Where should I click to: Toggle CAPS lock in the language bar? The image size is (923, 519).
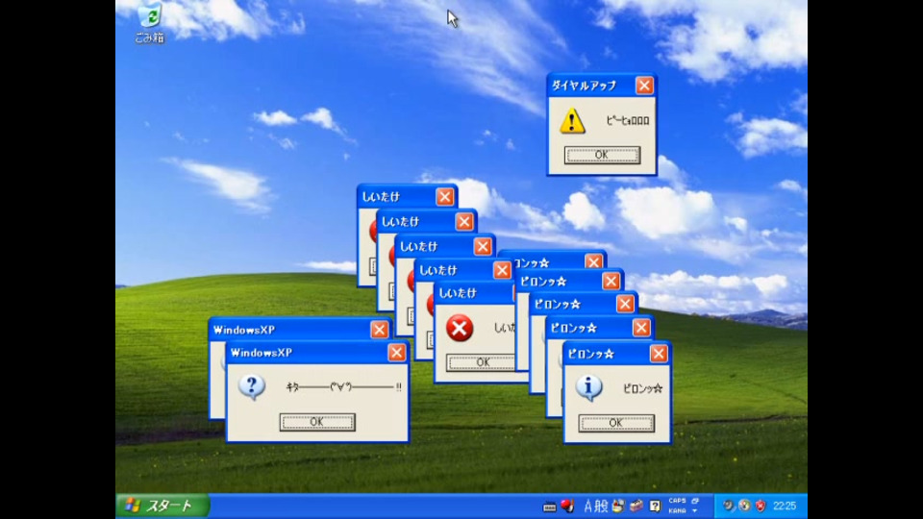(677, 501)
